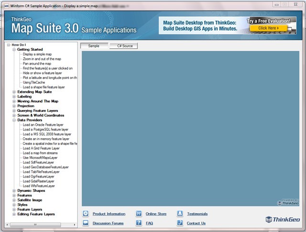
Task: Select Plot a latitude and longitude point item
Action: point(50,77)
